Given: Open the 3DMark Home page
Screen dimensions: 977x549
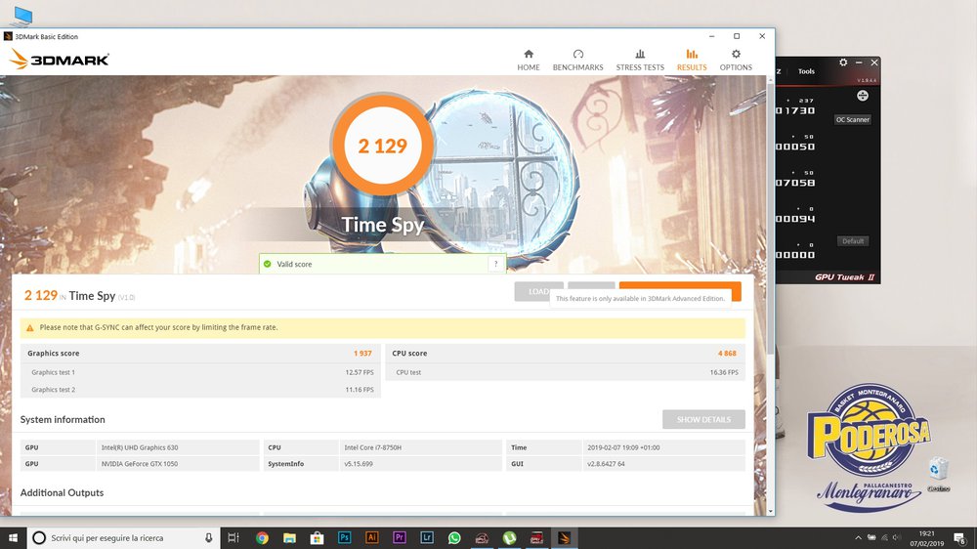Looking at the screenshot, I should click(x=529, y=60).
